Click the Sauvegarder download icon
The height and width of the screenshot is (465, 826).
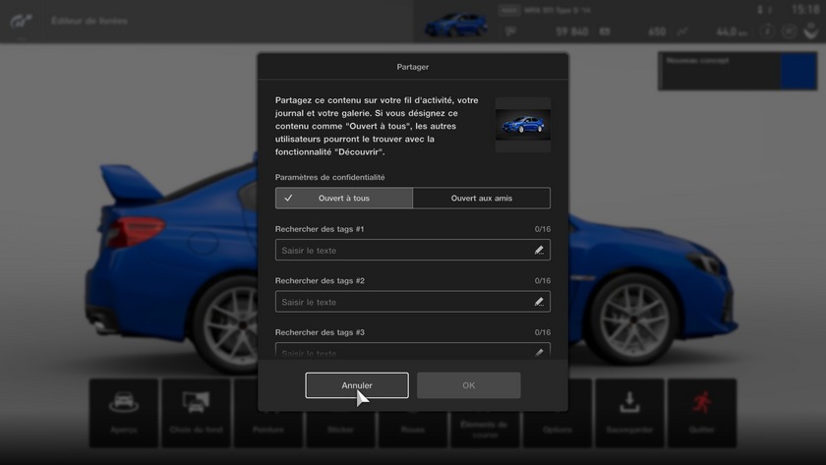[x=629, y=403]
